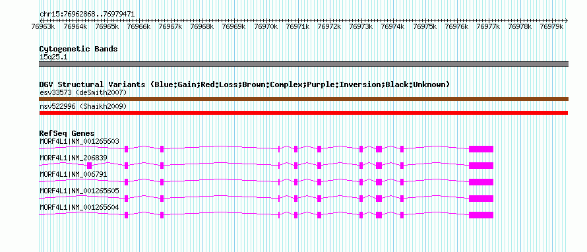
Task: Click the MORF4L1|NM_001265603 transcript label
Action: pyautogui.click(x=79, y=142)
